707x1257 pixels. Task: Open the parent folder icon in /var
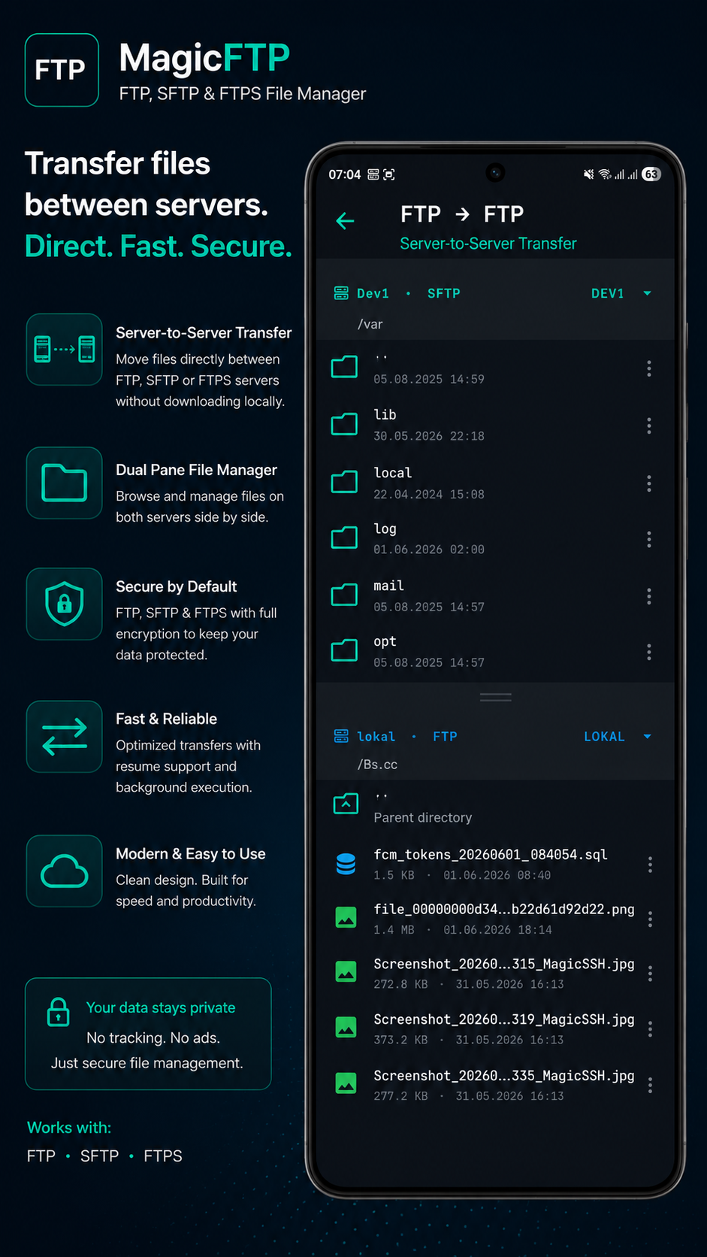tap(345, 368)
